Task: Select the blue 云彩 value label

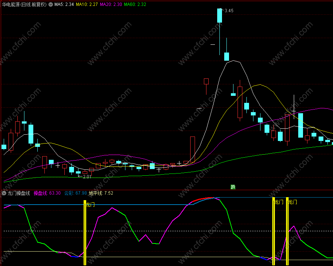Action: click(x=75, y=193)
